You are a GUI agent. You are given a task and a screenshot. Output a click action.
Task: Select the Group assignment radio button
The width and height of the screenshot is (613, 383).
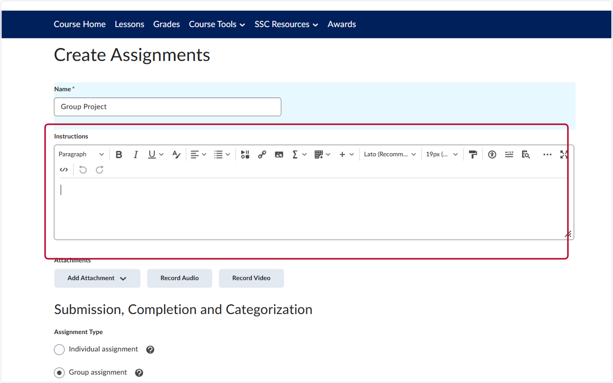click(59, 373)
